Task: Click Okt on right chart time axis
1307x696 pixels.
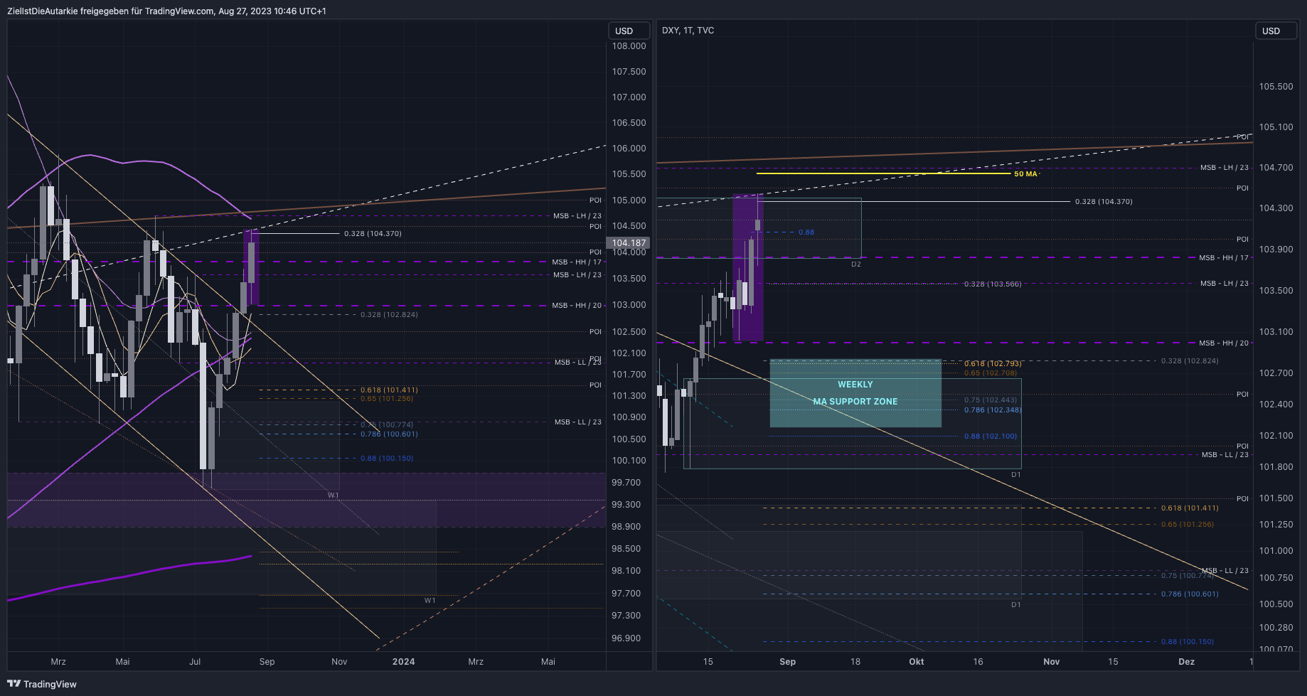Action: 917,662
